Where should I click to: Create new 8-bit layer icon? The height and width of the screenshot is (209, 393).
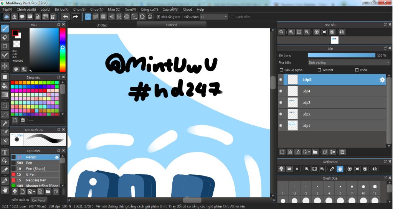tap(290, 152)
